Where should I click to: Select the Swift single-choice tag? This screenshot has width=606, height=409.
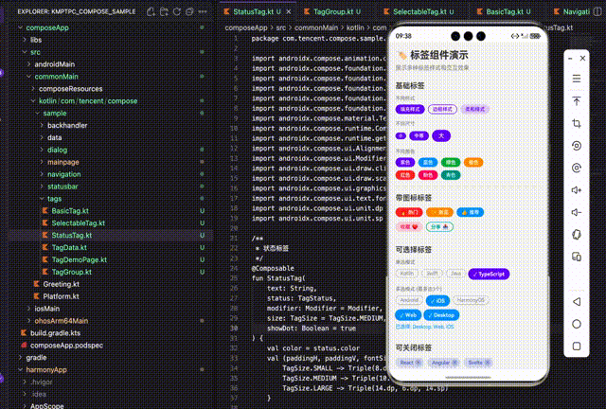tap(432, 274)
